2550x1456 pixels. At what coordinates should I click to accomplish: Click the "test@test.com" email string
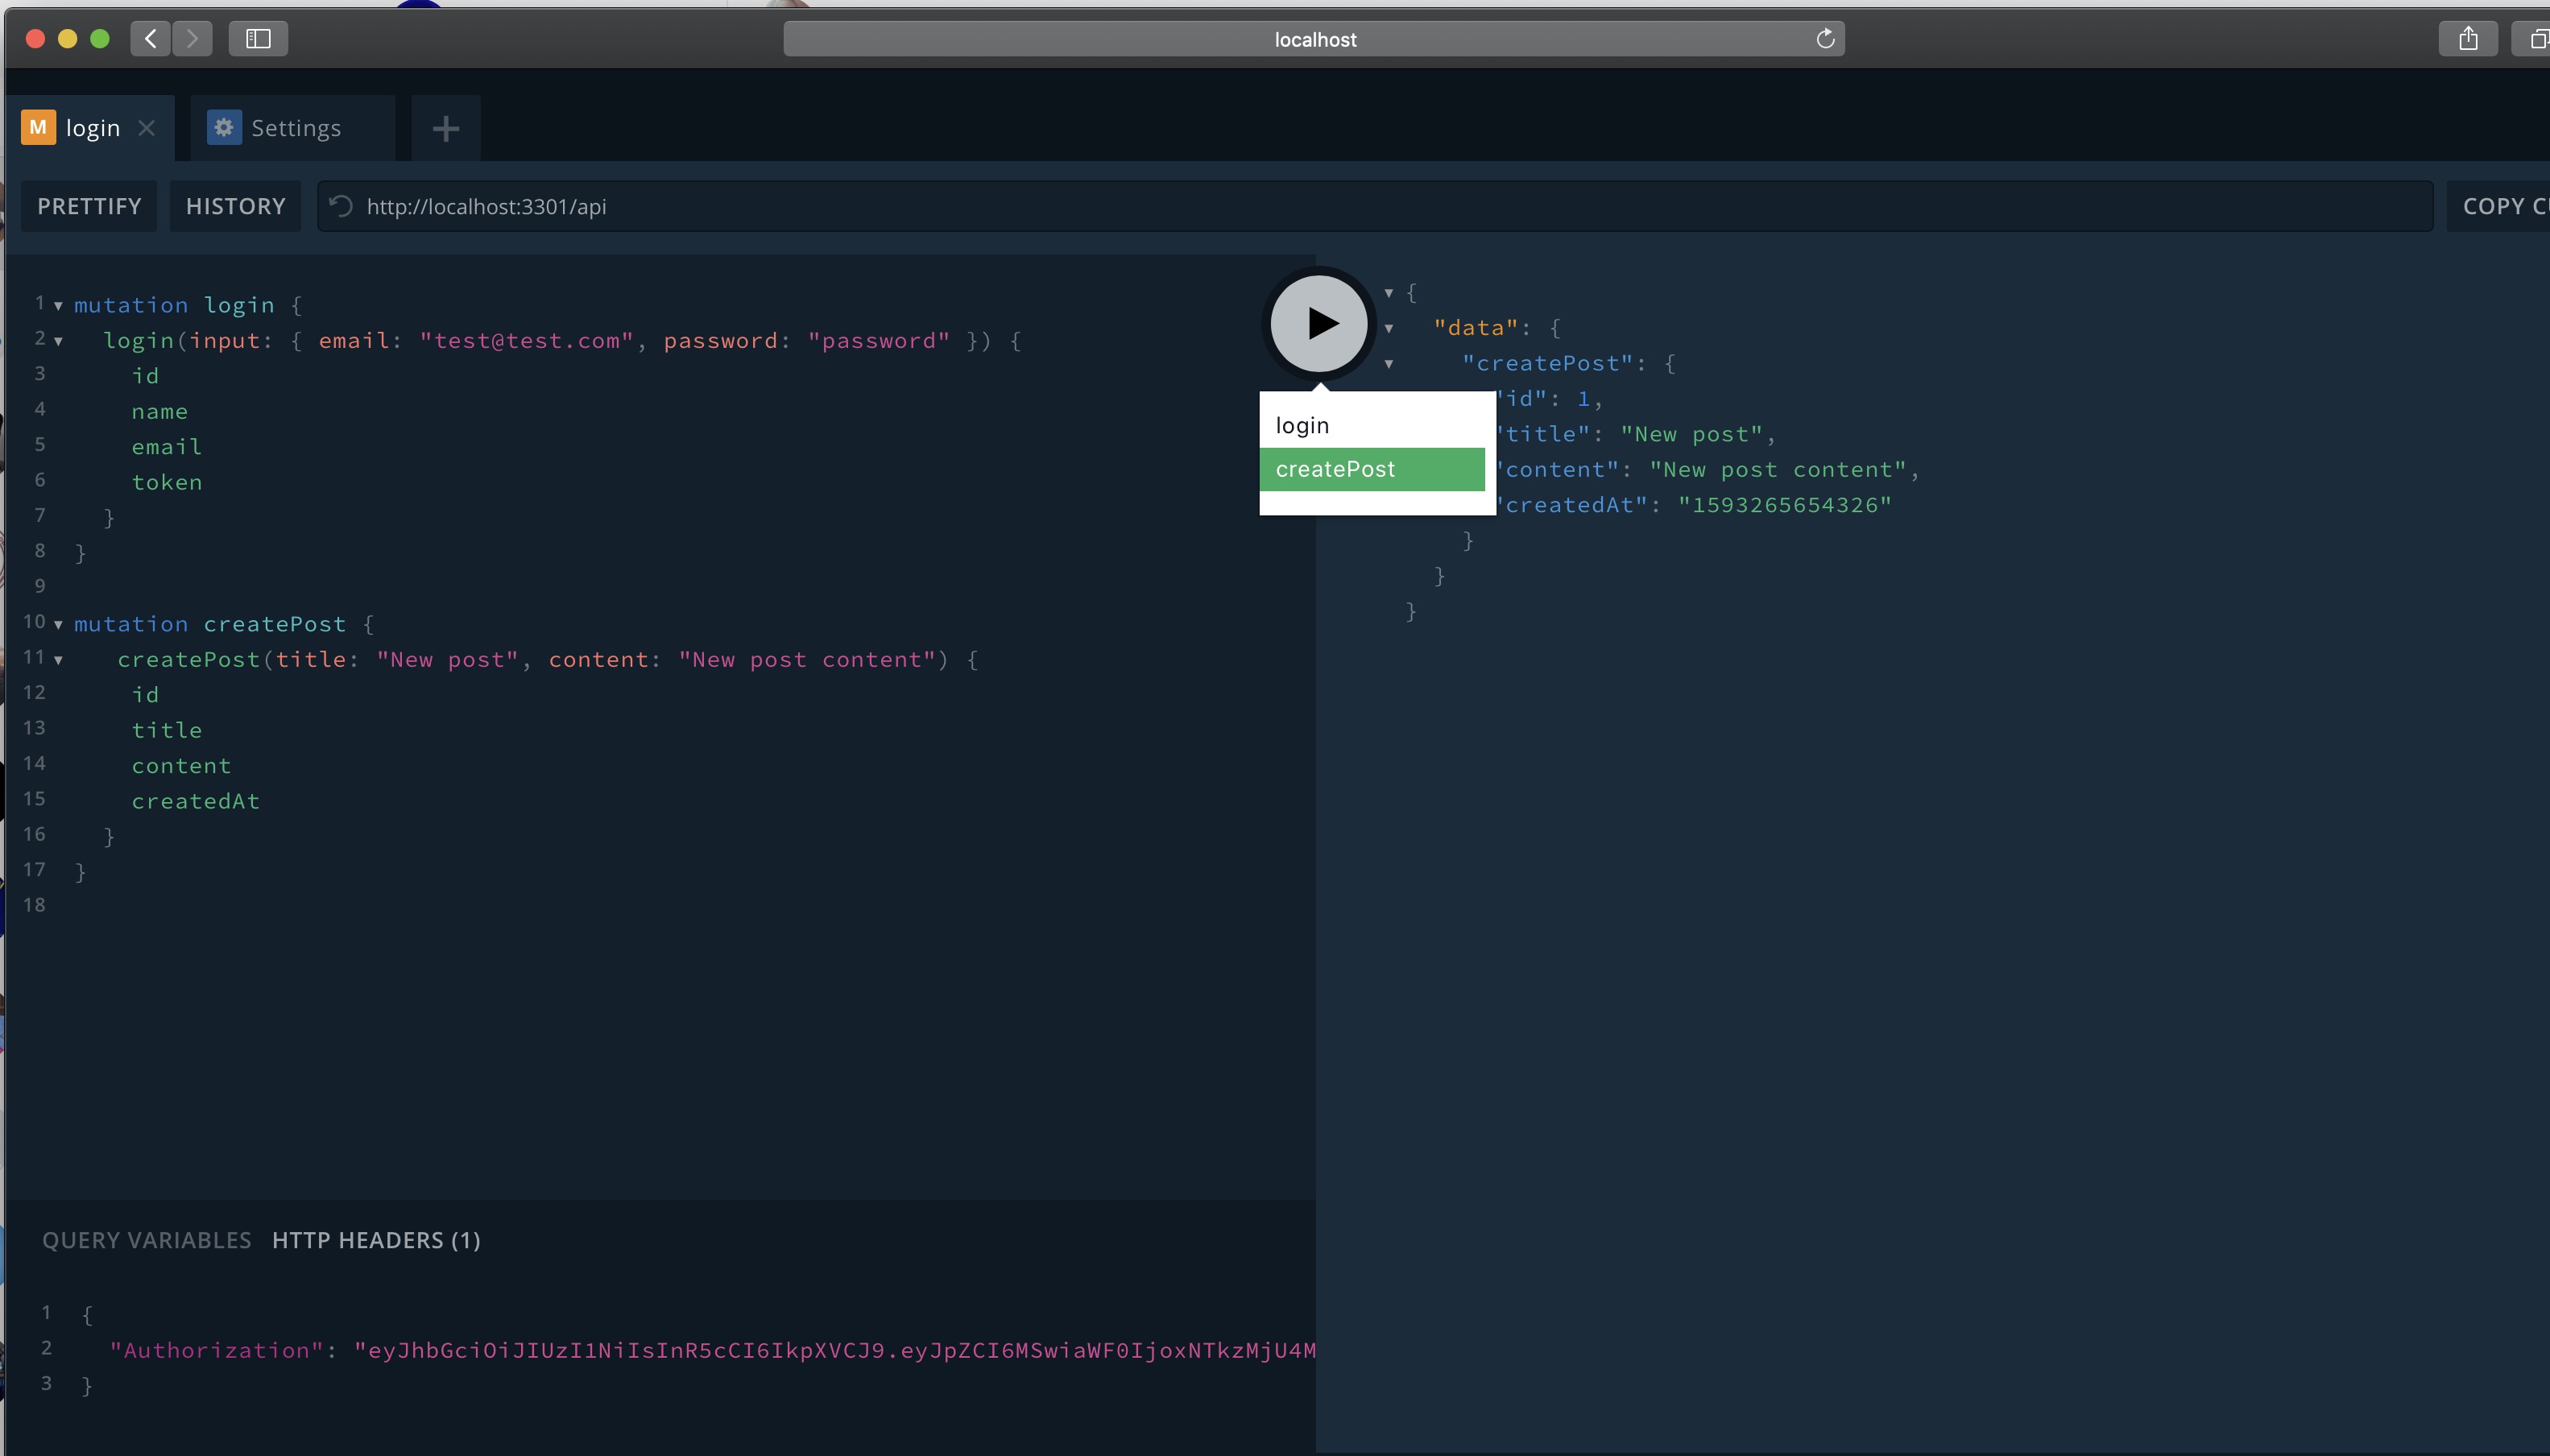click(526, 340)
